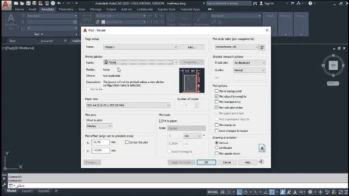Click the Autodesk App Store cart icon
The height and width of the screenshot is (196, 349).
tap(292, 3)
